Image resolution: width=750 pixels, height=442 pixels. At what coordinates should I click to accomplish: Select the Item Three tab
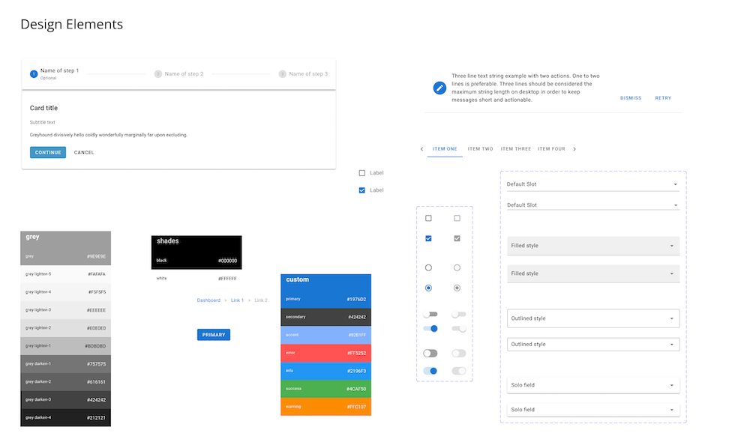pyautogui.click(x=516, y=149)
